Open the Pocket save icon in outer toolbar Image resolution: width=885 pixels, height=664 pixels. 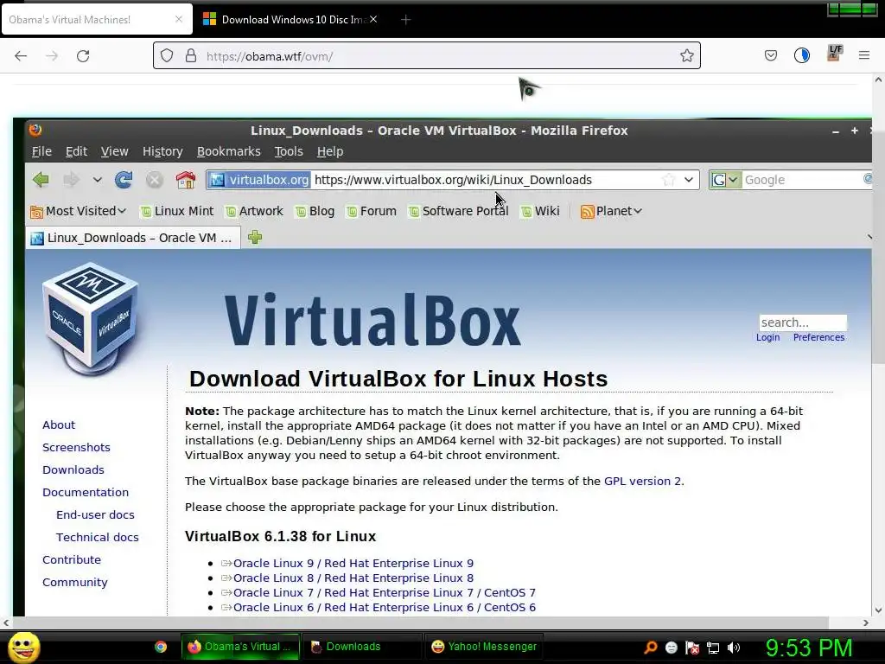770,55
